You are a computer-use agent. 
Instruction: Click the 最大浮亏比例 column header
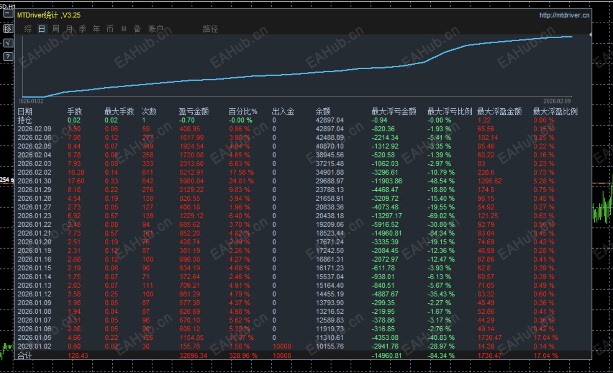[x=450, y=111]
